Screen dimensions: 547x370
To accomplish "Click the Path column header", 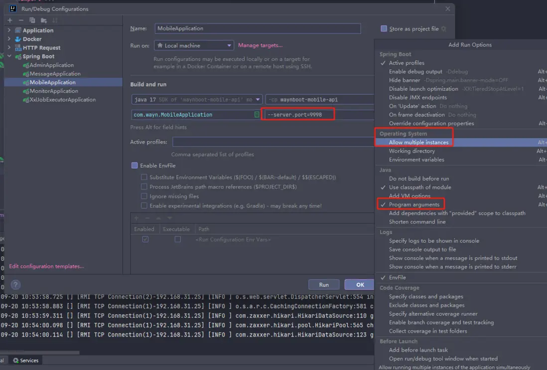I will [x=204, y=229].
